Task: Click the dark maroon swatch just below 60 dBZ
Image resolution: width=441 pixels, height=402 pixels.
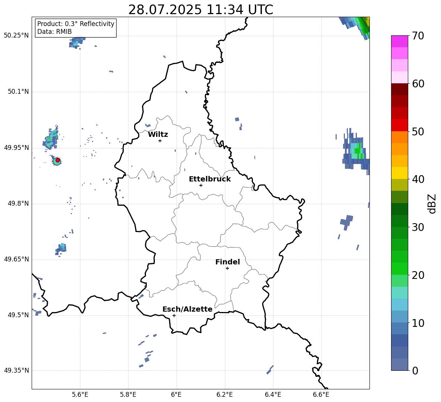Action: click(399, 89)
